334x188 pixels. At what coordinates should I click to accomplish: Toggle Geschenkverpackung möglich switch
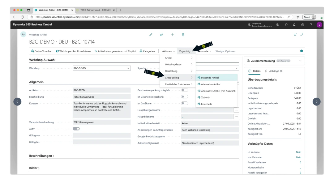click(184, 90)
